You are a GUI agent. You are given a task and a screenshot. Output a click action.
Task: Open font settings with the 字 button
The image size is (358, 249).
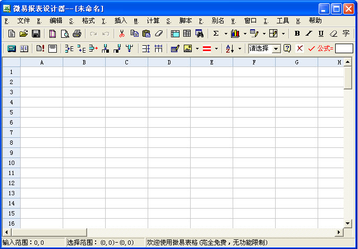coord(346,34)
